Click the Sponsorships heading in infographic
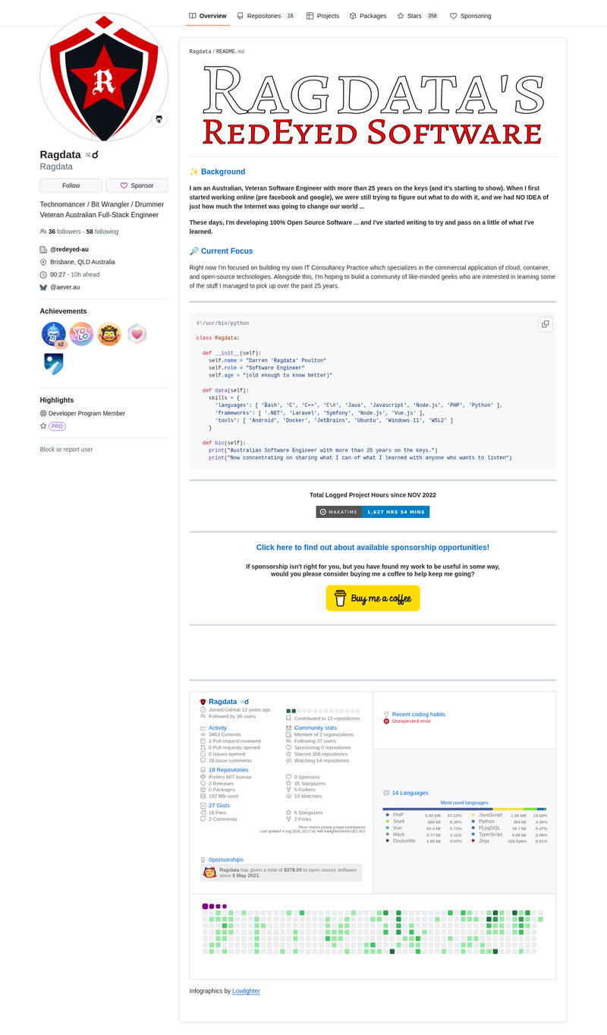 pos(226,860)
